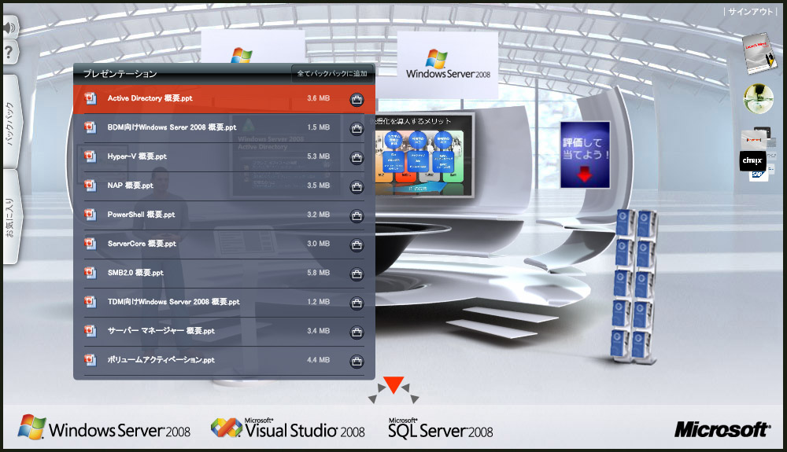Click PowerPoint icon beside PowerShell 概要.ppt

(x=91, y=215)
